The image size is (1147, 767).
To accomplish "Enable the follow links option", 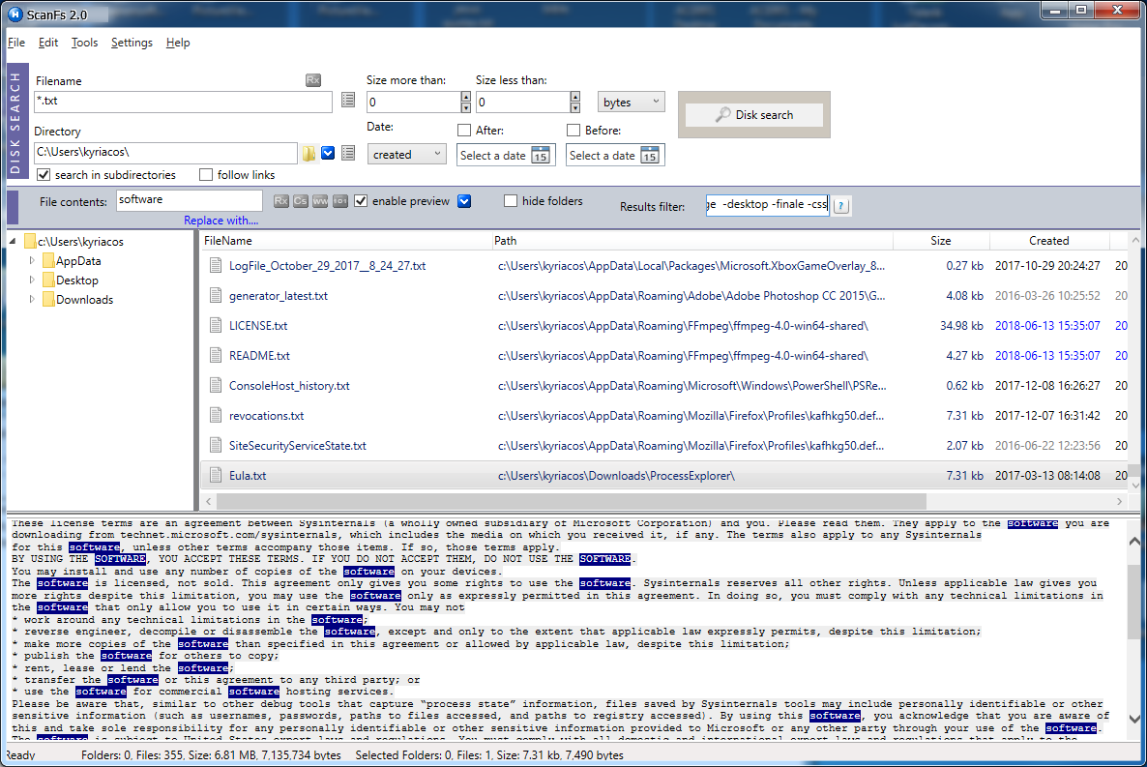I will 204,174.
